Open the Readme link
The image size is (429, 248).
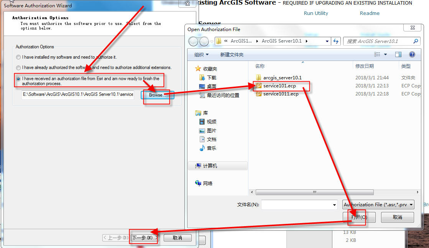tap(370, 13)
